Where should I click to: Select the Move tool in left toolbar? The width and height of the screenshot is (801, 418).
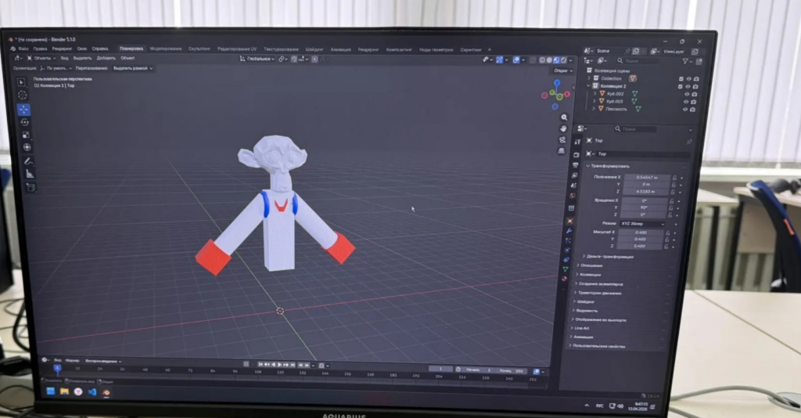coord(23,110)
